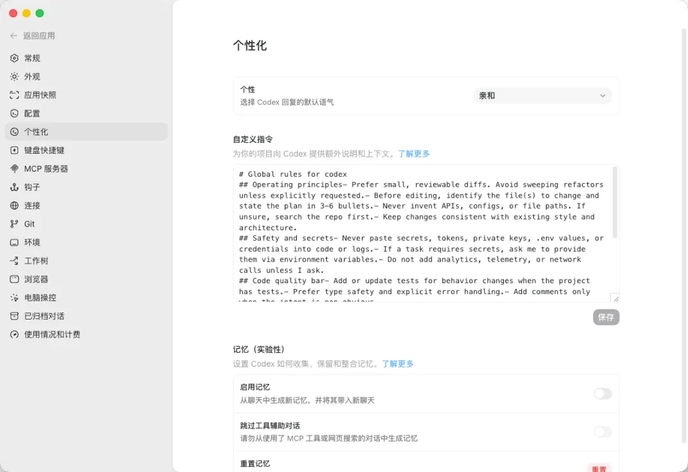Viewport: 688px width, 472px height.
Task: Click the globe icon for 连接
Action: [x=15, y=205]
